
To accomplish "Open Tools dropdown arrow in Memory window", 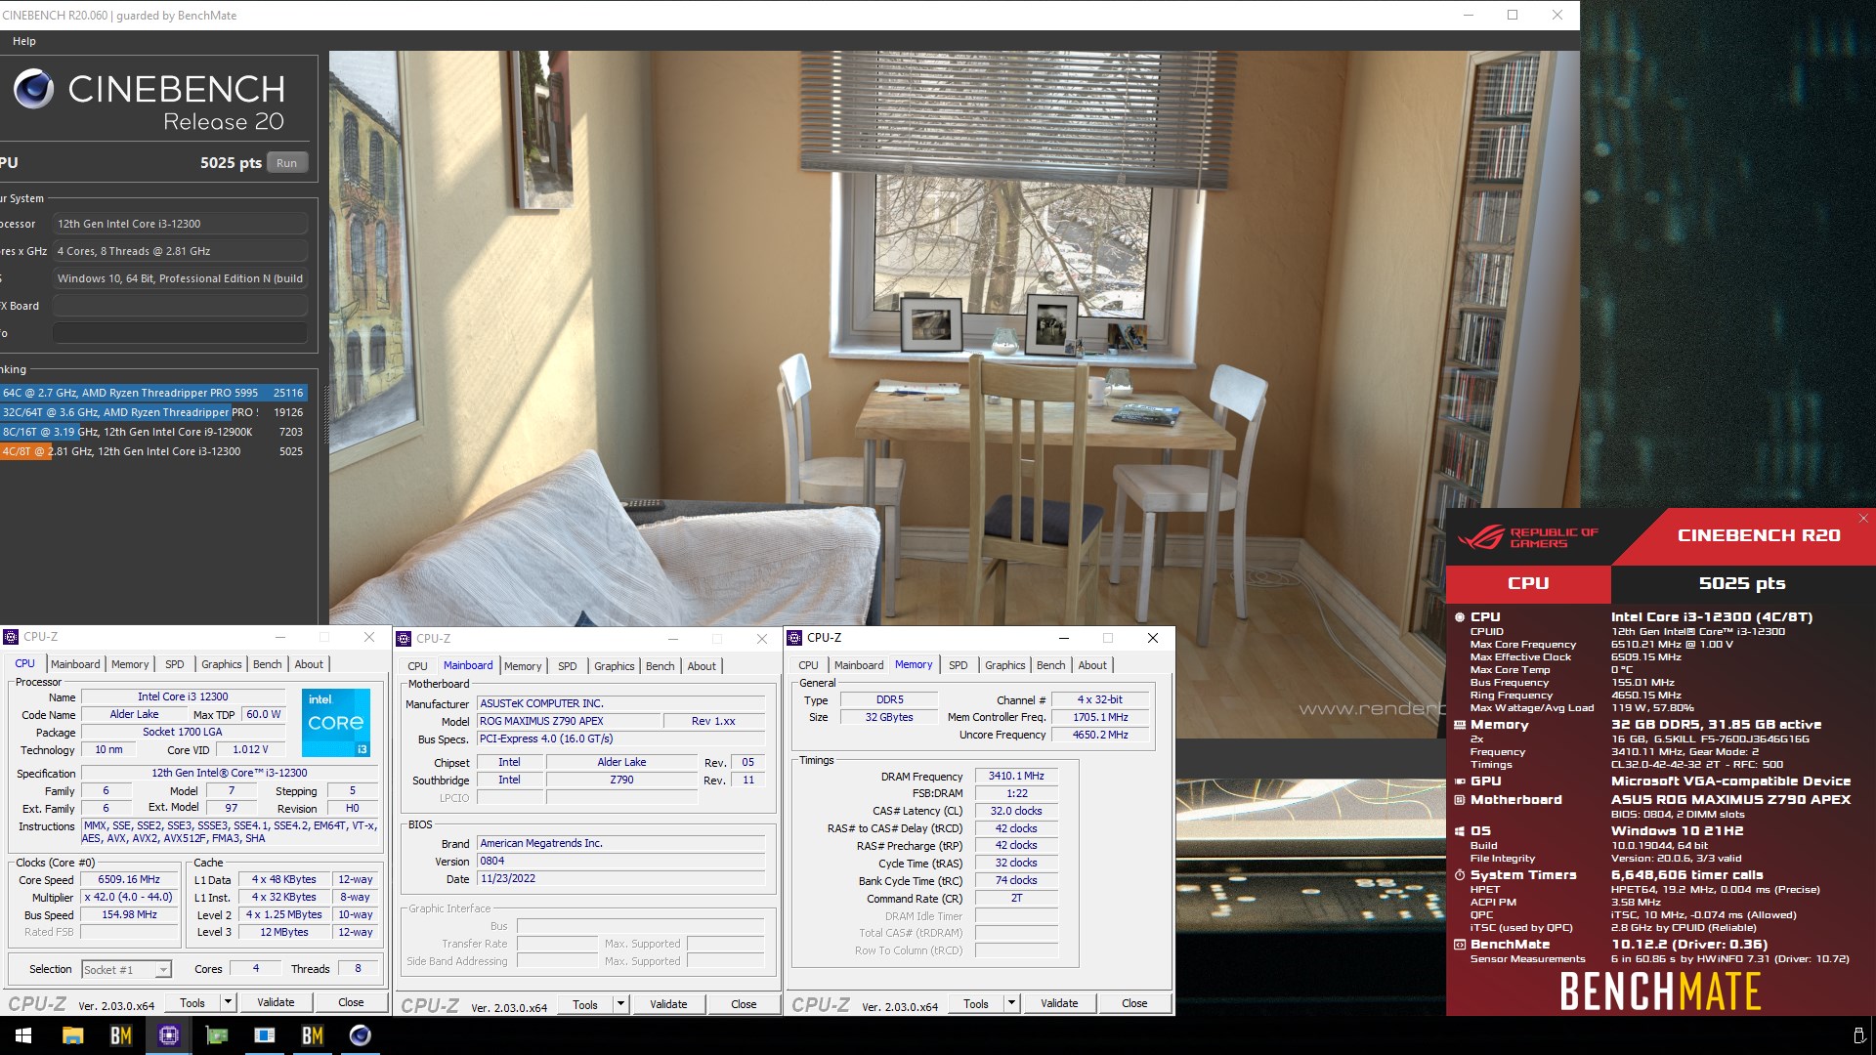I will 1011,1003.
